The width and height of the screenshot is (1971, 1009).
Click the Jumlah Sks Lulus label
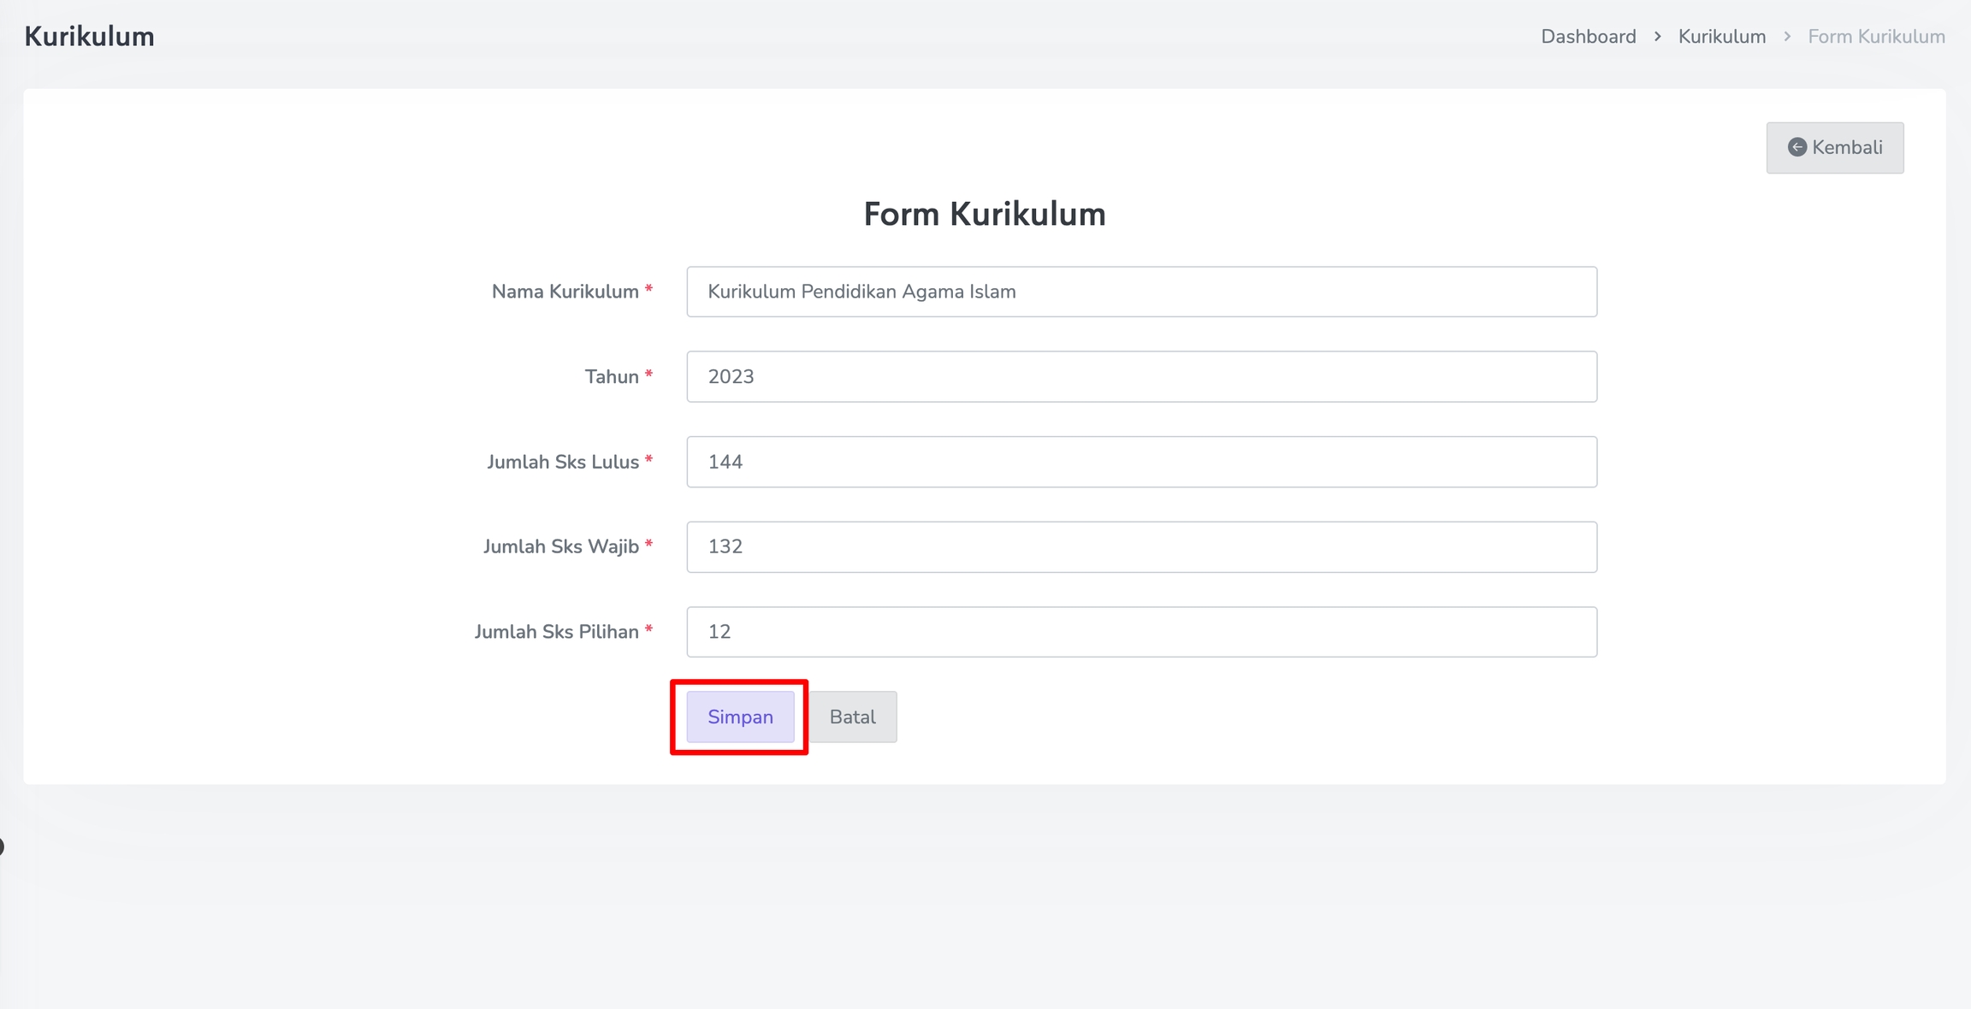(563, 462)
